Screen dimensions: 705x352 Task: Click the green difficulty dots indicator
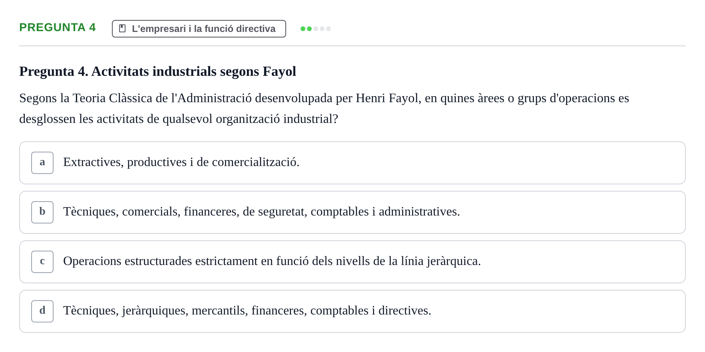[x=316, y=29]
